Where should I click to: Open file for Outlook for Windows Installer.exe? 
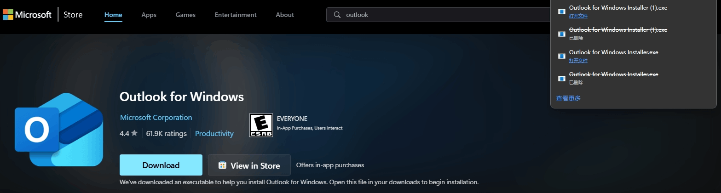[578, 61]
